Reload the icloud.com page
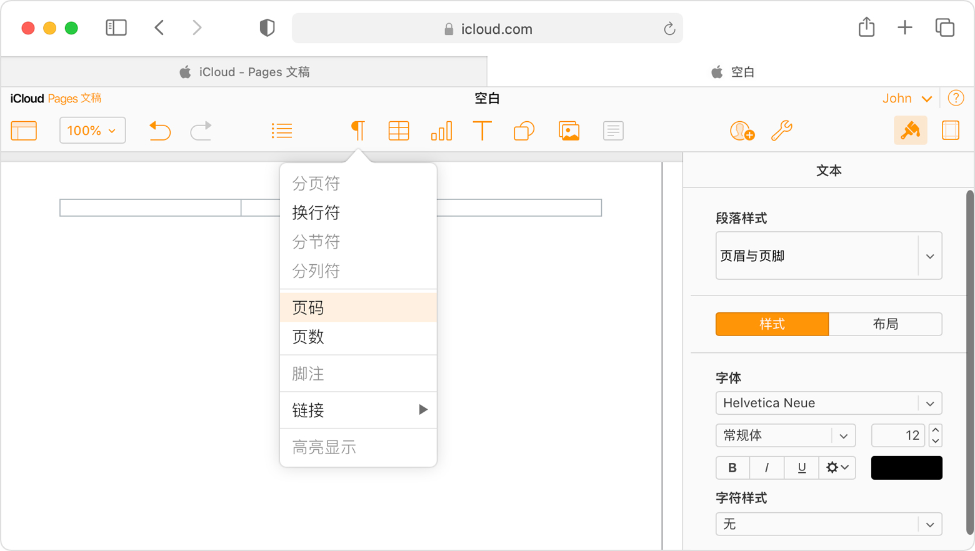 click(x=669, y=29)
